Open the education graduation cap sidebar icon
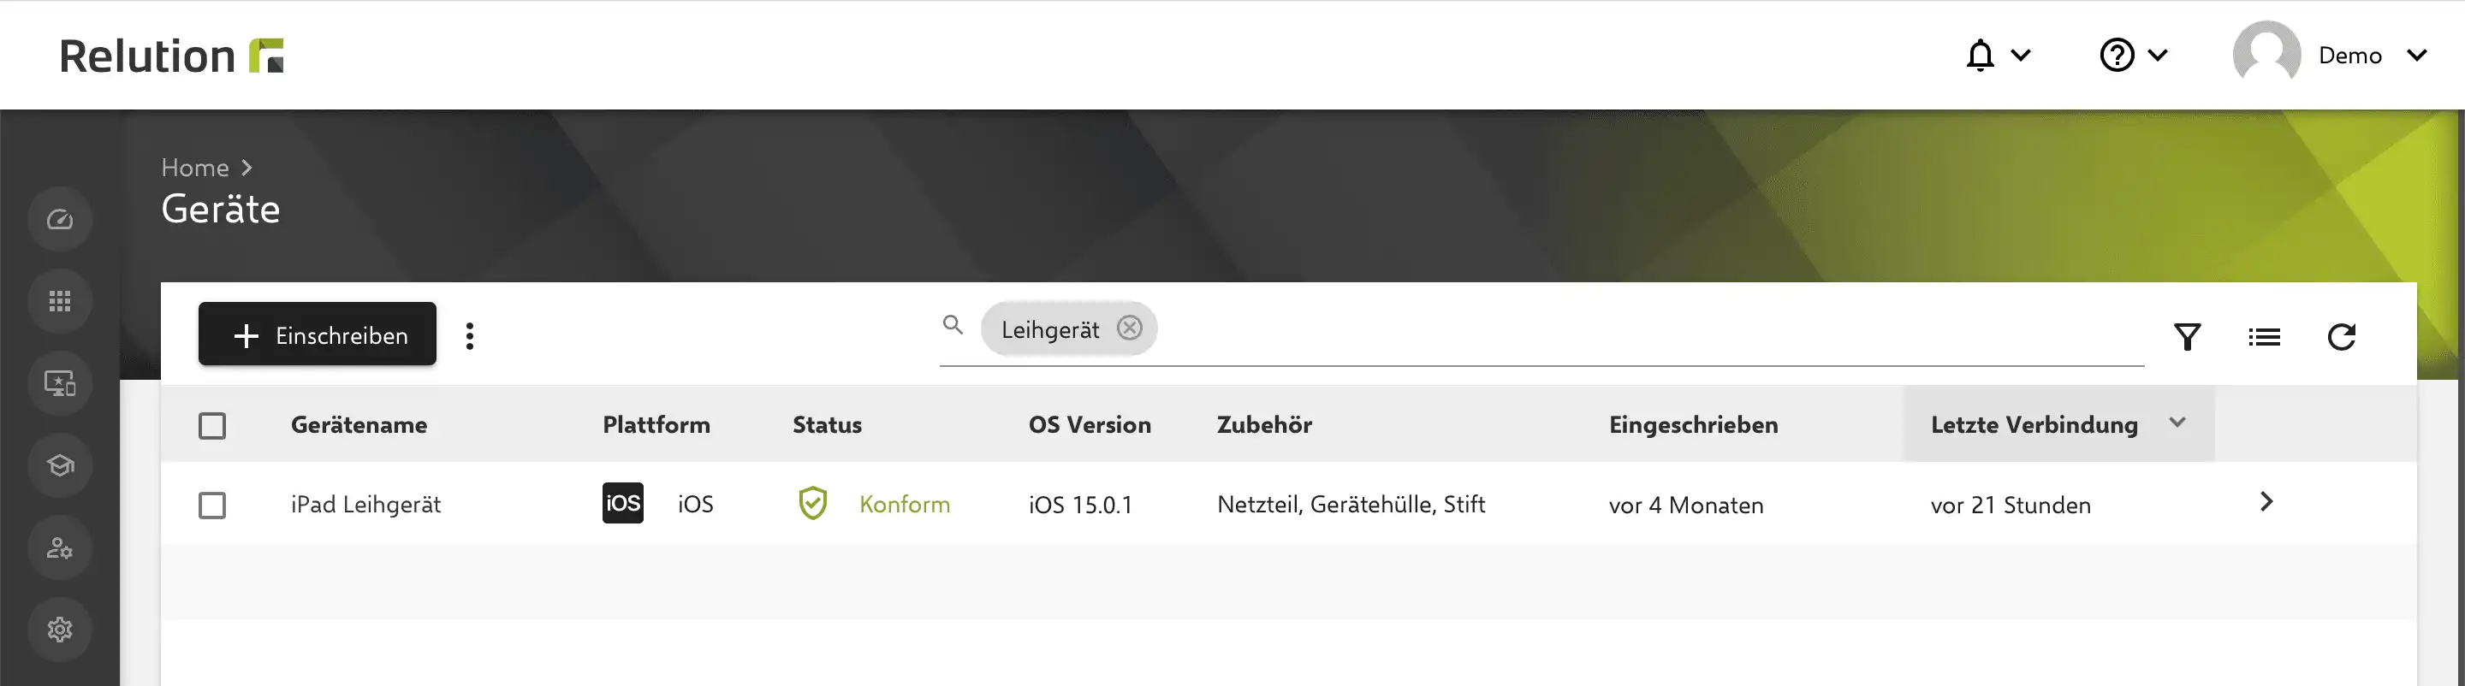Image resolution: width=2465 pixels, height=686 pixels. click(59, 466)
